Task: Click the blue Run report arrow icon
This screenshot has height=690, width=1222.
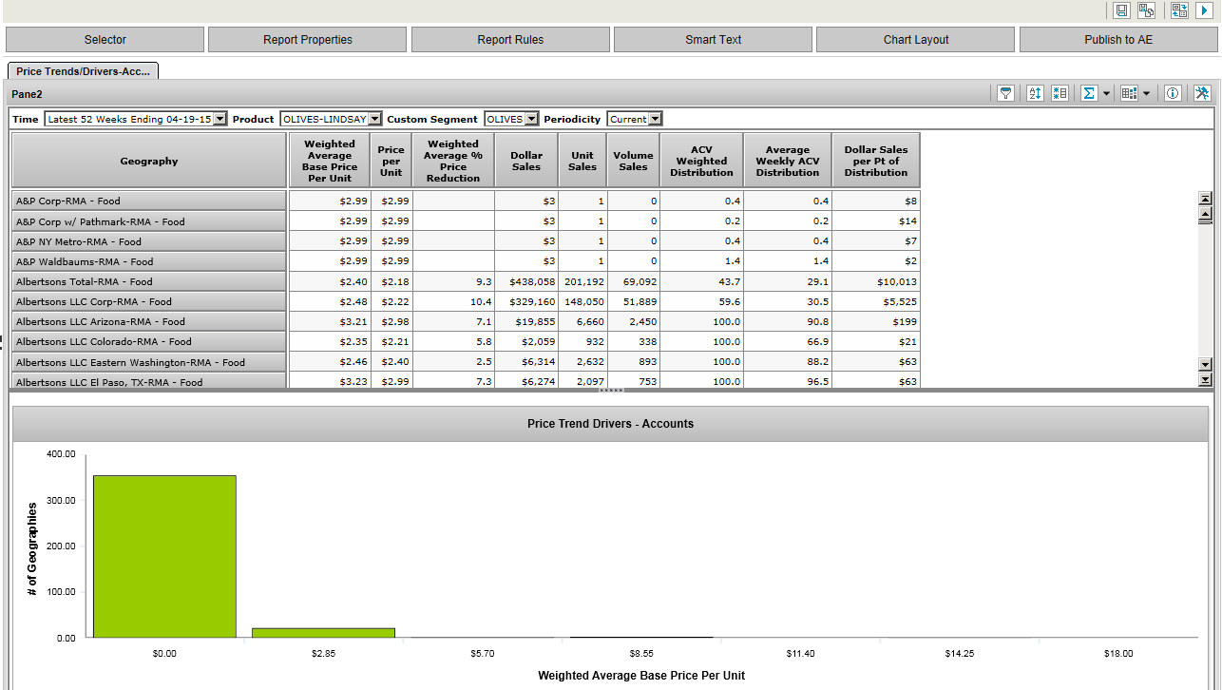Action: click(x=1204, y=10)
